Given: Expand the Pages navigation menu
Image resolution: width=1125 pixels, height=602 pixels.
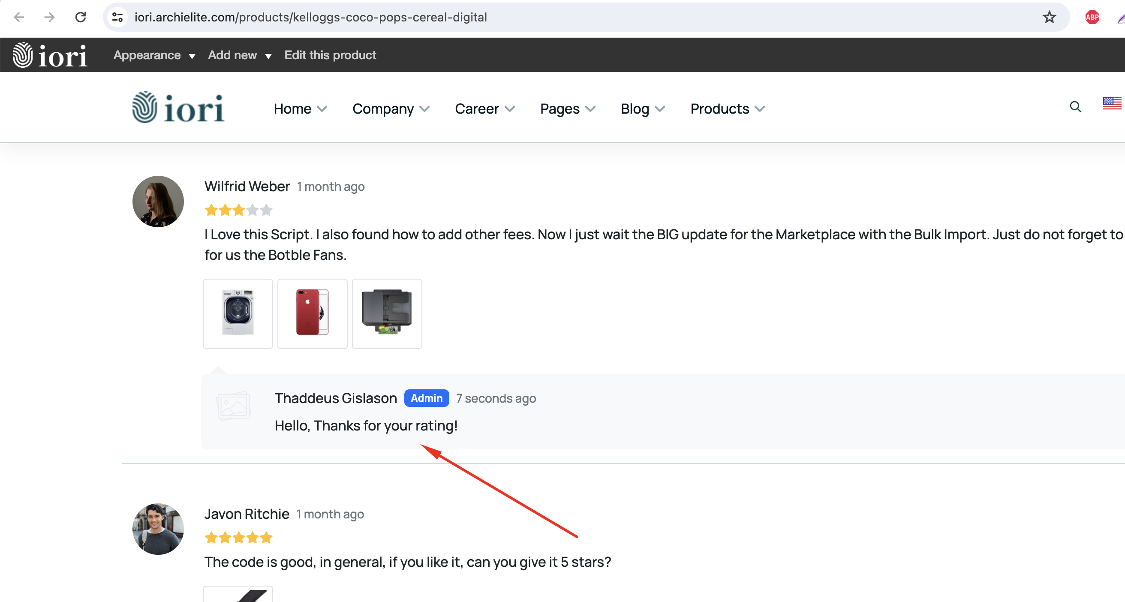Looking at the screenshot, I should [x=568, y=109].
